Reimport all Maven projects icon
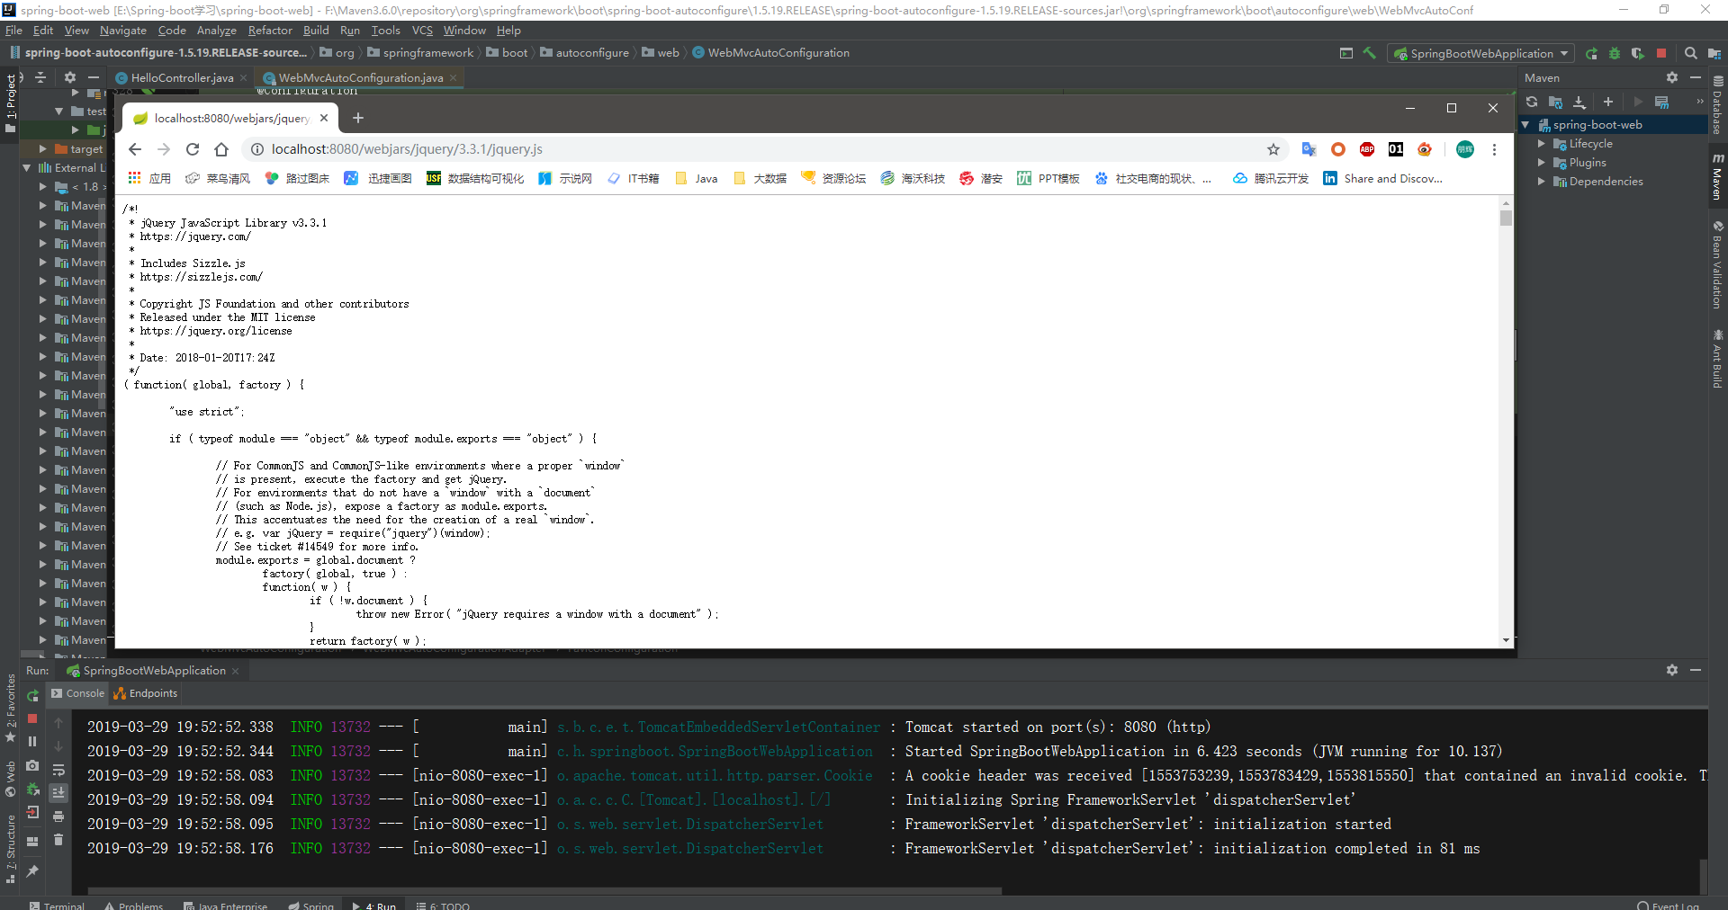The image size is (1728, 910). (x=1532, y=102)
